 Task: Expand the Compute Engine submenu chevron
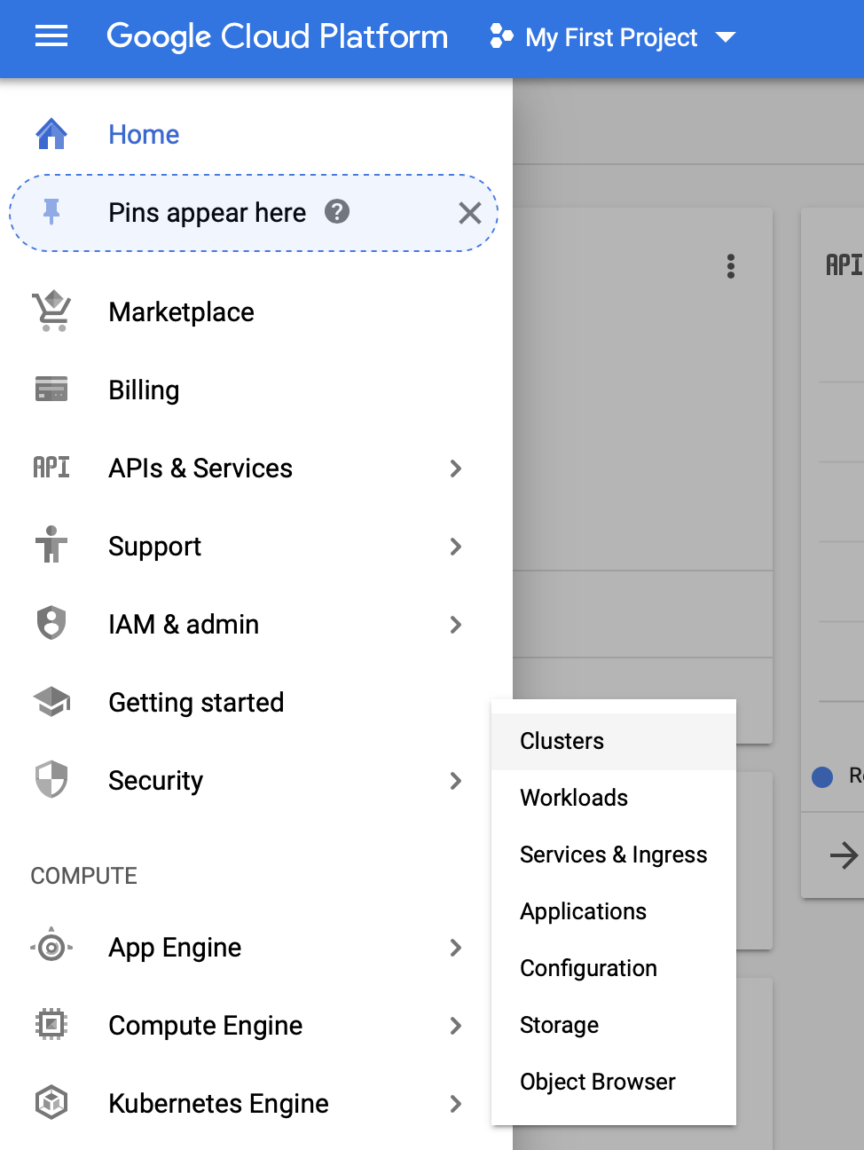(456, 1026)
